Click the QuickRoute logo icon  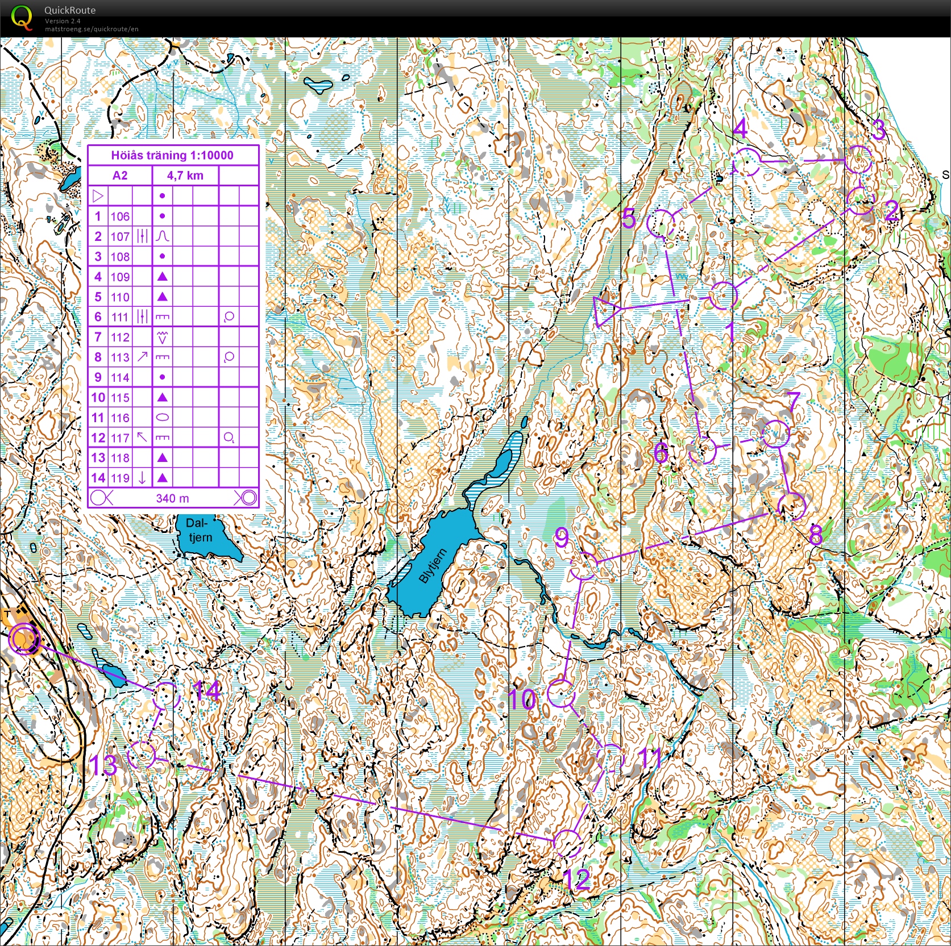click(x=22, y=17)
